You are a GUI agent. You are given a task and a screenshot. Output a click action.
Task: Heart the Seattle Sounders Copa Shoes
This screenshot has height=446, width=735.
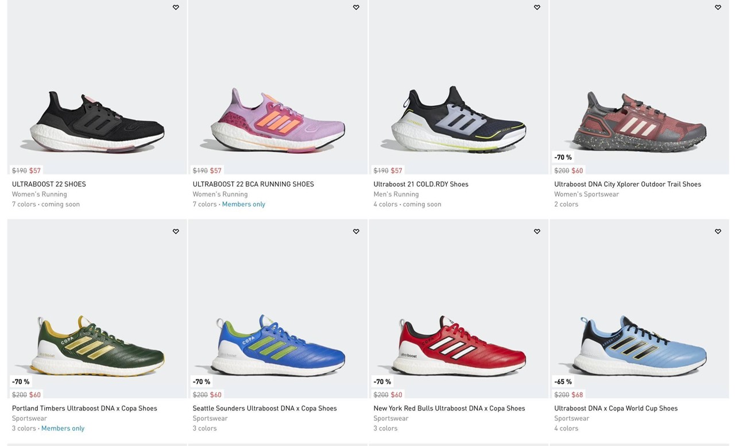click(356, 232)
